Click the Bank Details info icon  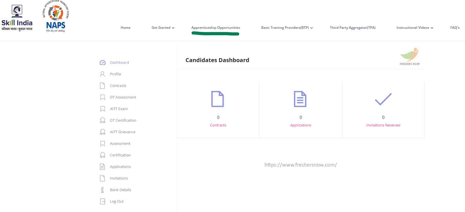[x=102, y=190]
